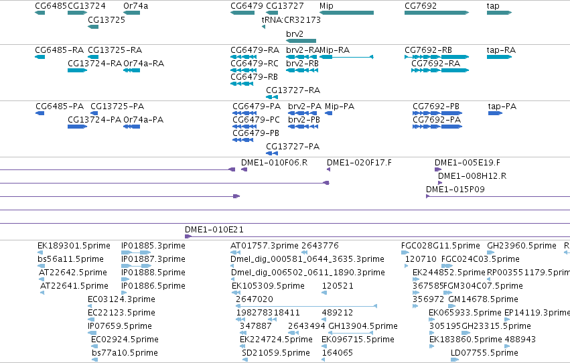Select the Or74a gene label

(x=135, y=6)
